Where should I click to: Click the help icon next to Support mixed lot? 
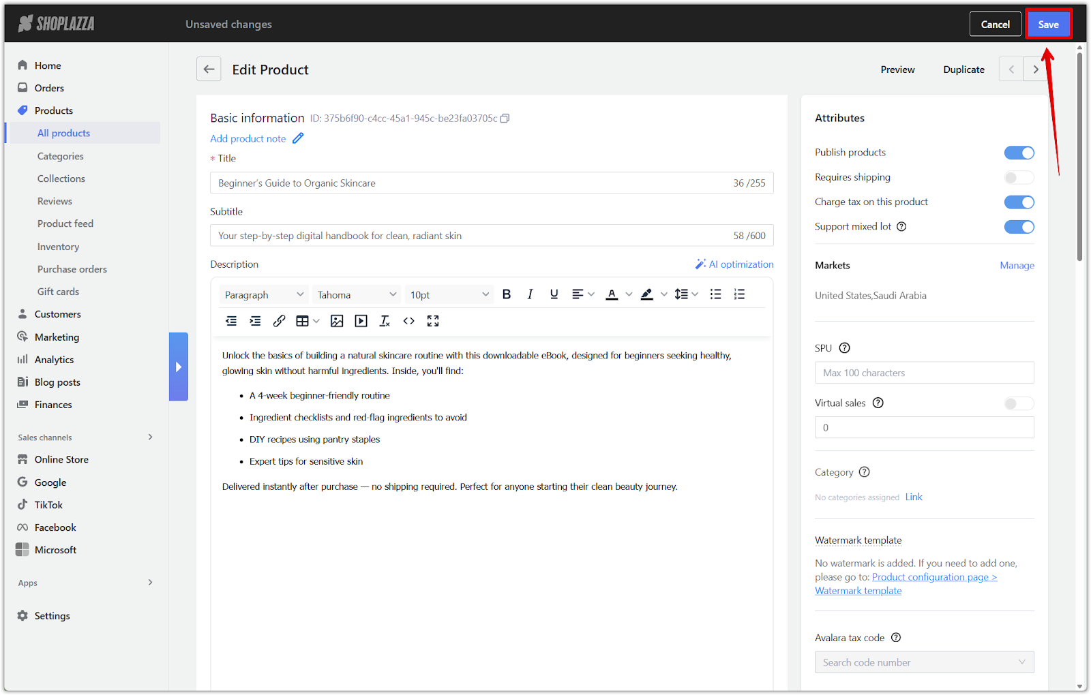click(901, 227)
